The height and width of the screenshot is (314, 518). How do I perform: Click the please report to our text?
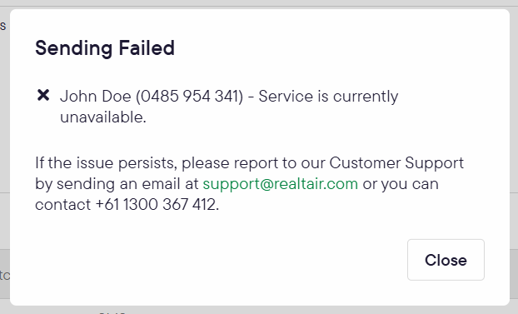(x=253, y=163)
